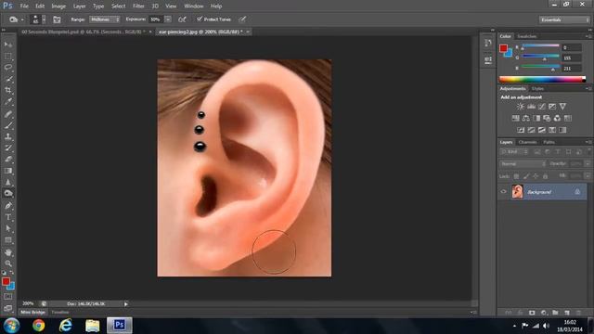This screenshot has width=594, height=334.
Task: Select the Magic Wand tool
Action: tap(8, 79)
